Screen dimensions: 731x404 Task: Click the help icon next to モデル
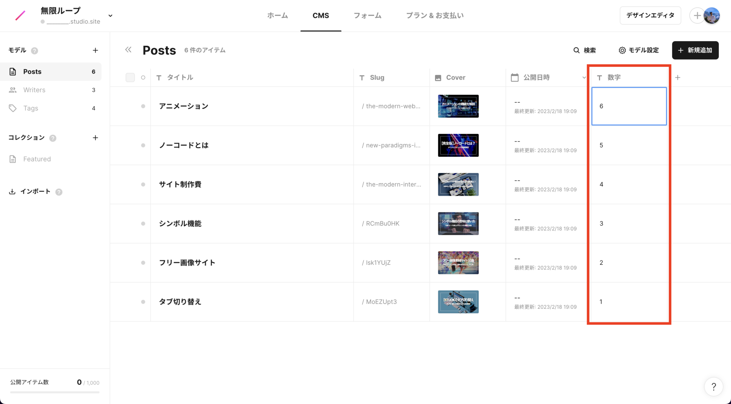coord(35,51)
